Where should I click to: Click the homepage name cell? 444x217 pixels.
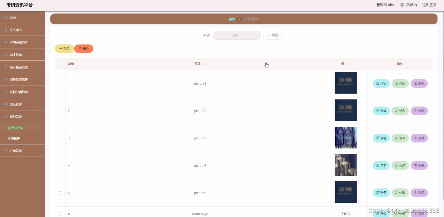point(200,214)
